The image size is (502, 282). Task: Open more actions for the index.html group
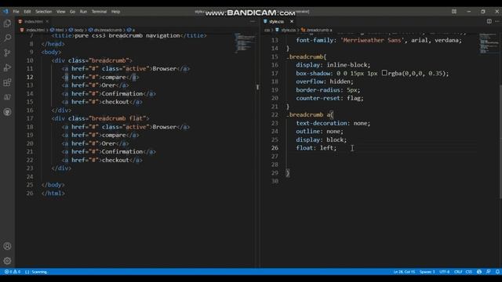[253, 21]
